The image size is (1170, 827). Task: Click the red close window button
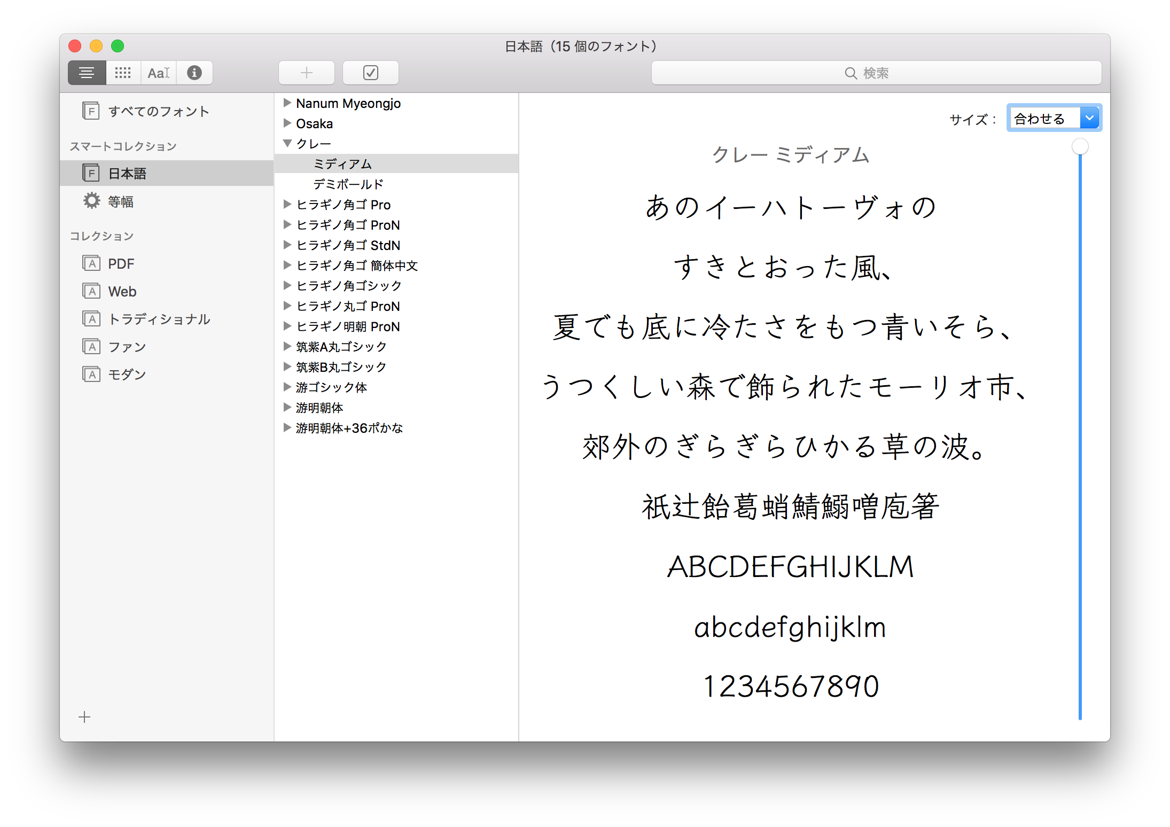tap(75, 46)
